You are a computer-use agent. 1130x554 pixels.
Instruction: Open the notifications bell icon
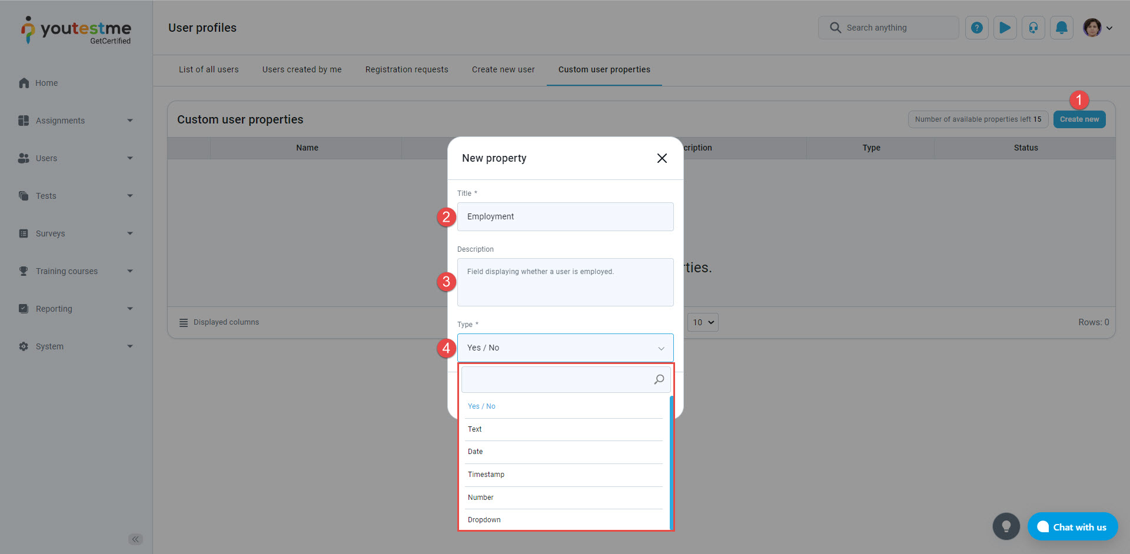click(x=1061, y=28)
